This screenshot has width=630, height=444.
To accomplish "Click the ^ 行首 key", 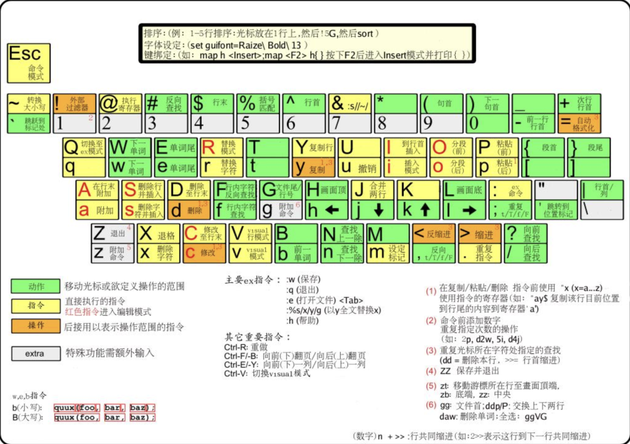I will pos(304,104).
